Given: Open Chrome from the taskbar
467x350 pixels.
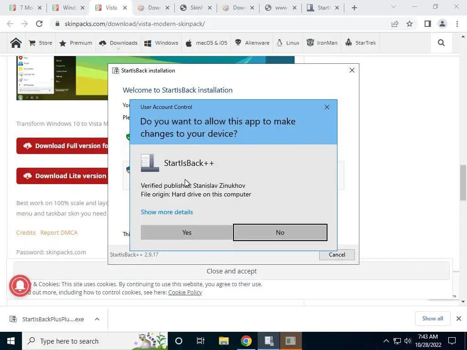Looking at the screenshot, I should coord(246,341).
